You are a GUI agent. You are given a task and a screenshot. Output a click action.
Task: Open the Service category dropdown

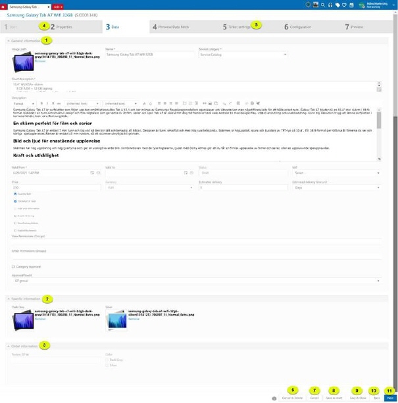[x=242, y=55]
